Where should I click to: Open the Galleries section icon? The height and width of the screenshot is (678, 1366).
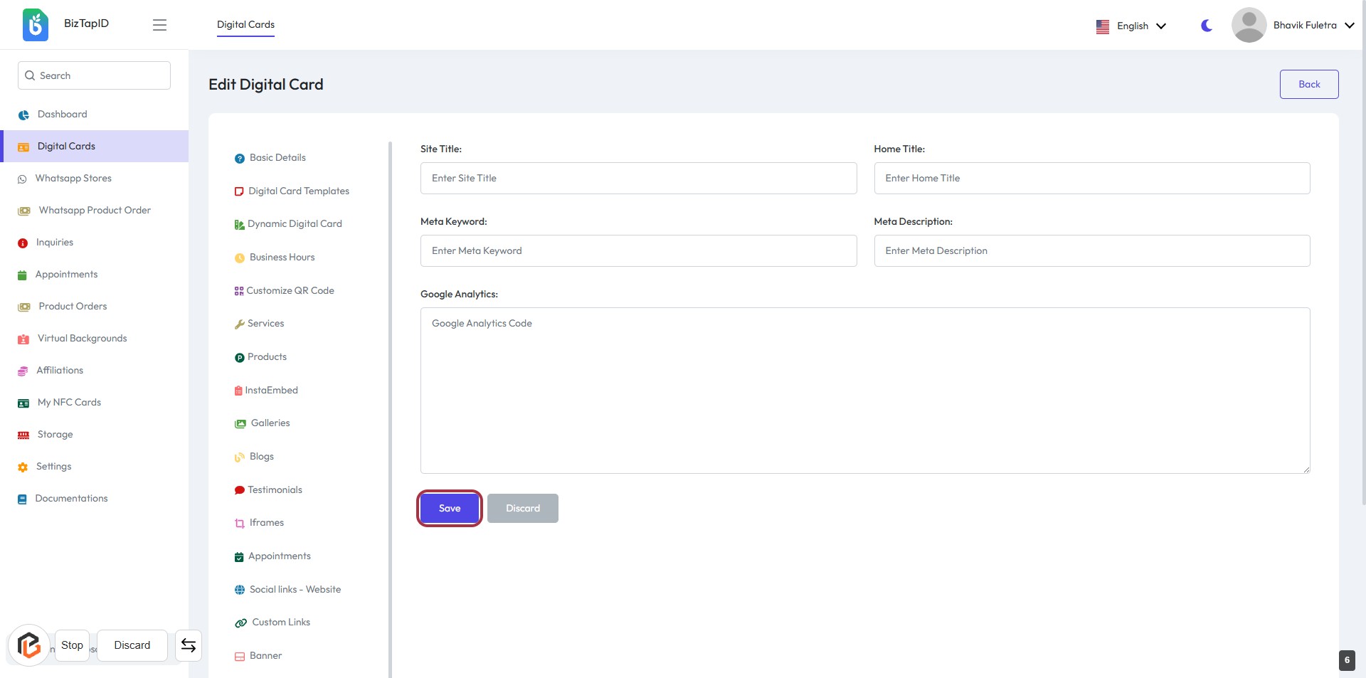[240, 423]
